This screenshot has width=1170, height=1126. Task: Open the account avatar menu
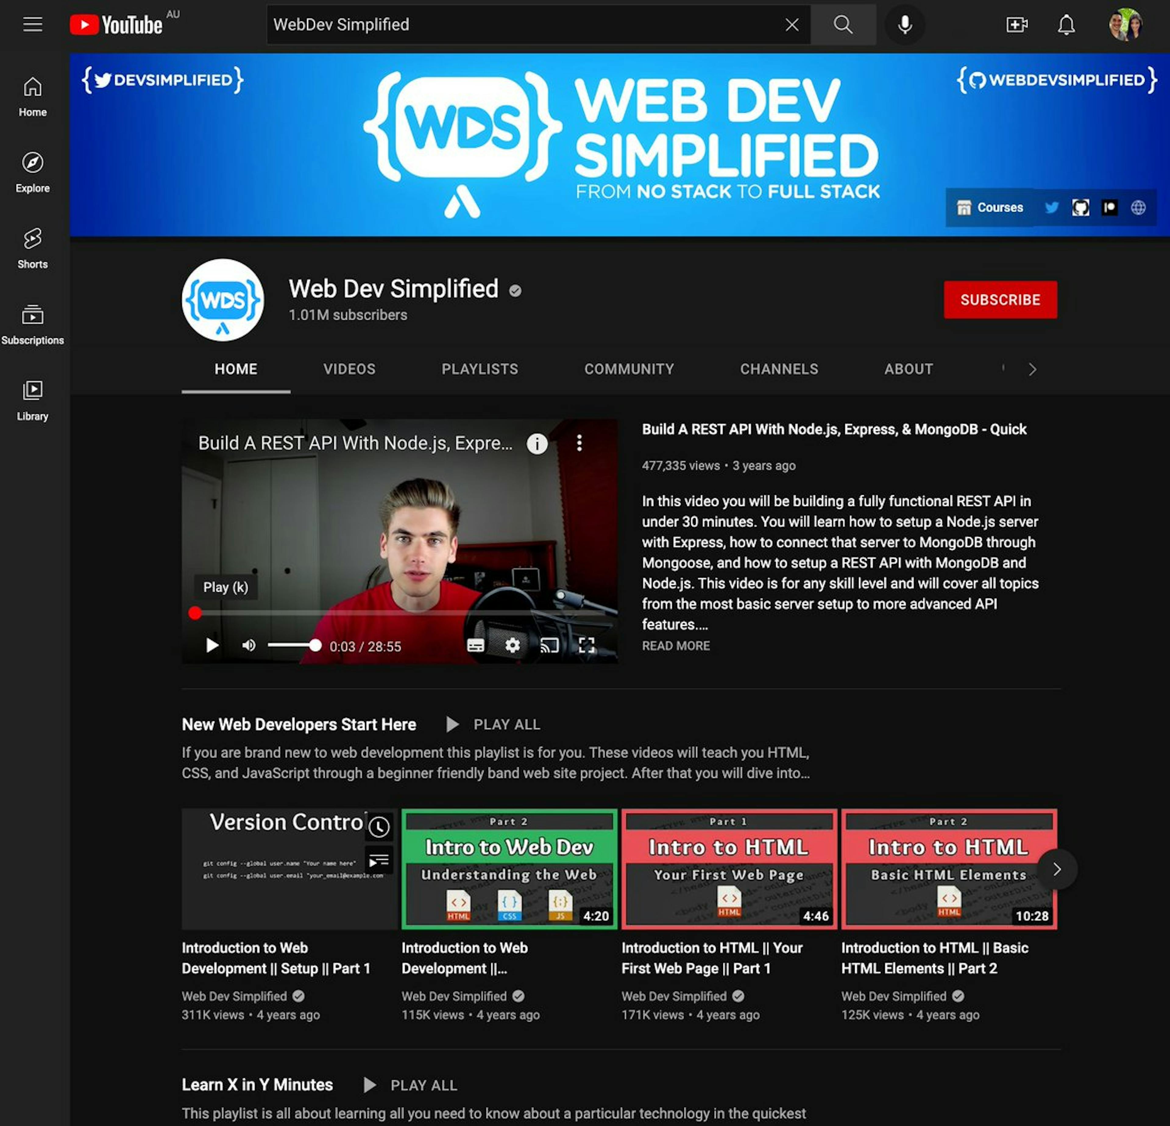[1125, 24]
